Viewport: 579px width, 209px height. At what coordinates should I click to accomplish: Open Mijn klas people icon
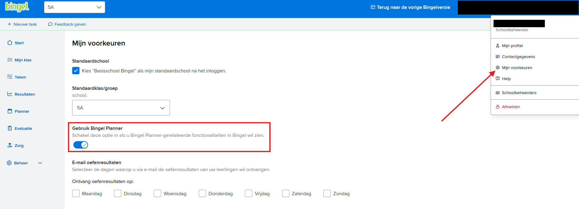[x=10, y=60]
